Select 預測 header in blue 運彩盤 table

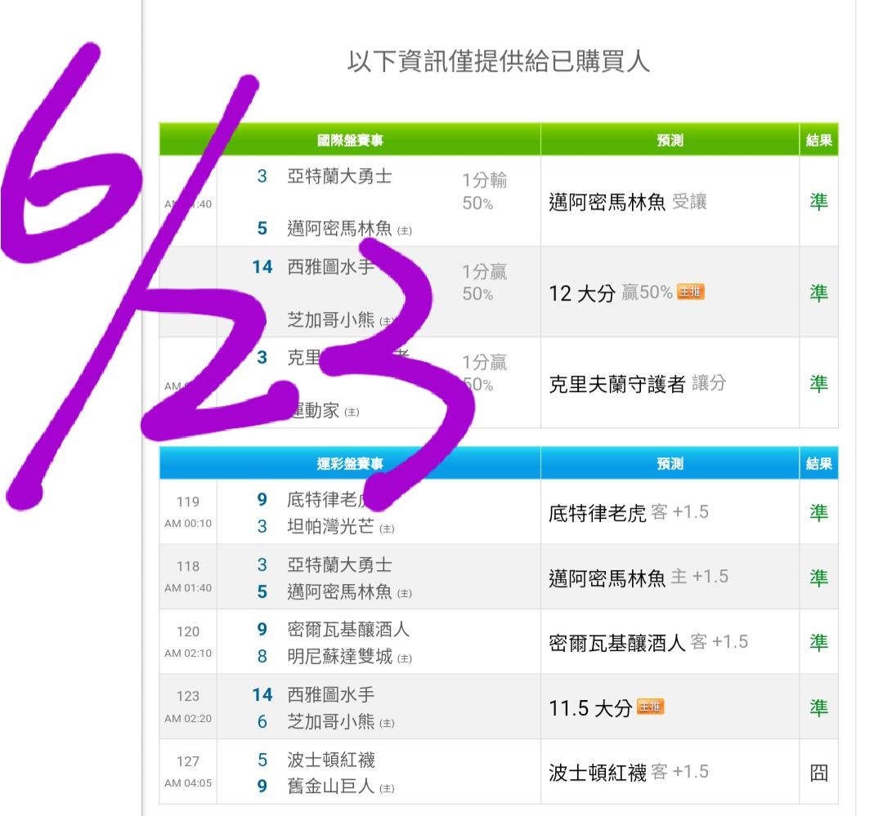[x=670, y=464]
